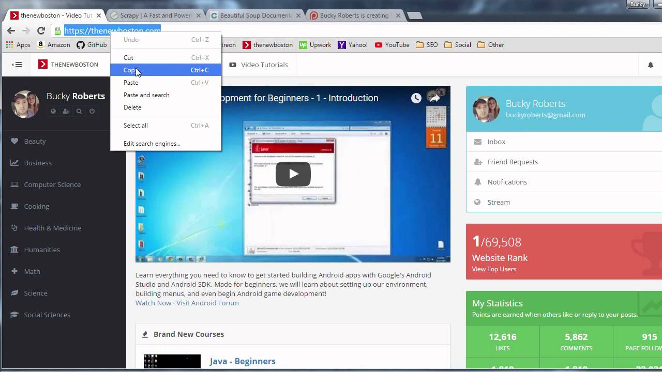This screenshot has height=372, width=662.
Task: Open the Amazon bookmark
Action: click(53, 45)
